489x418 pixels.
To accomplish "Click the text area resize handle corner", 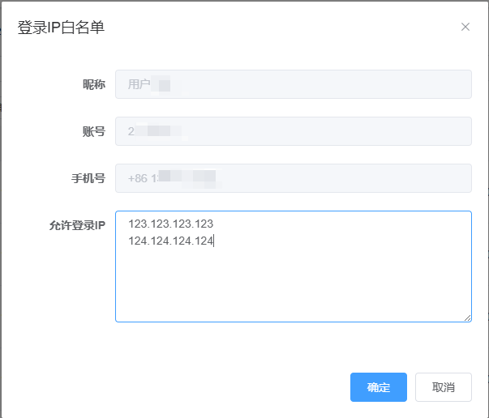I will (467, 318).
